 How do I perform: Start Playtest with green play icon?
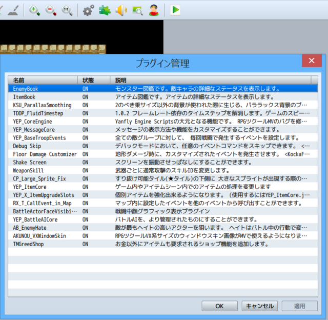pos(175,10)
